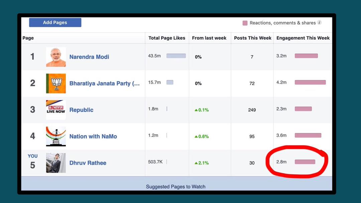Click the 3.2m engagement value

pos(281,56)
